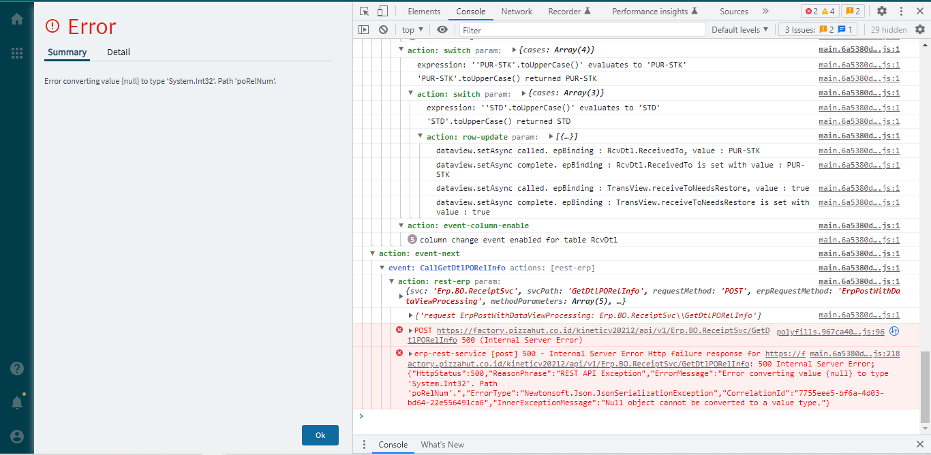
Task: Select the Console tab in DevTools
Action: tap(471, 11)
